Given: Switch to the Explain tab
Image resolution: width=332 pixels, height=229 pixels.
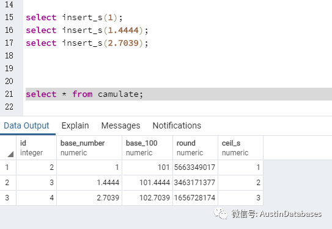Looking at the screenshot, I should [x=75, y=125].
